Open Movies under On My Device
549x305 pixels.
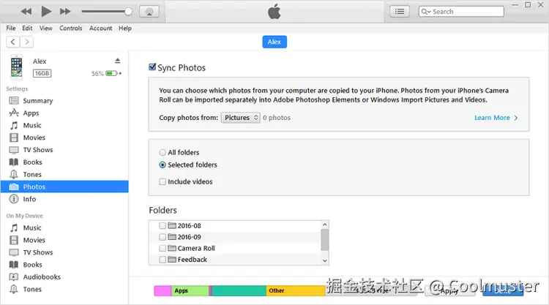[64, 241]
